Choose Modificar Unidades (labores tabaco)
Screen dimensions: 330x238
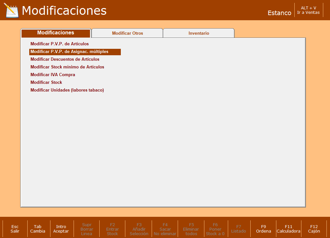[x=67, y=90]
